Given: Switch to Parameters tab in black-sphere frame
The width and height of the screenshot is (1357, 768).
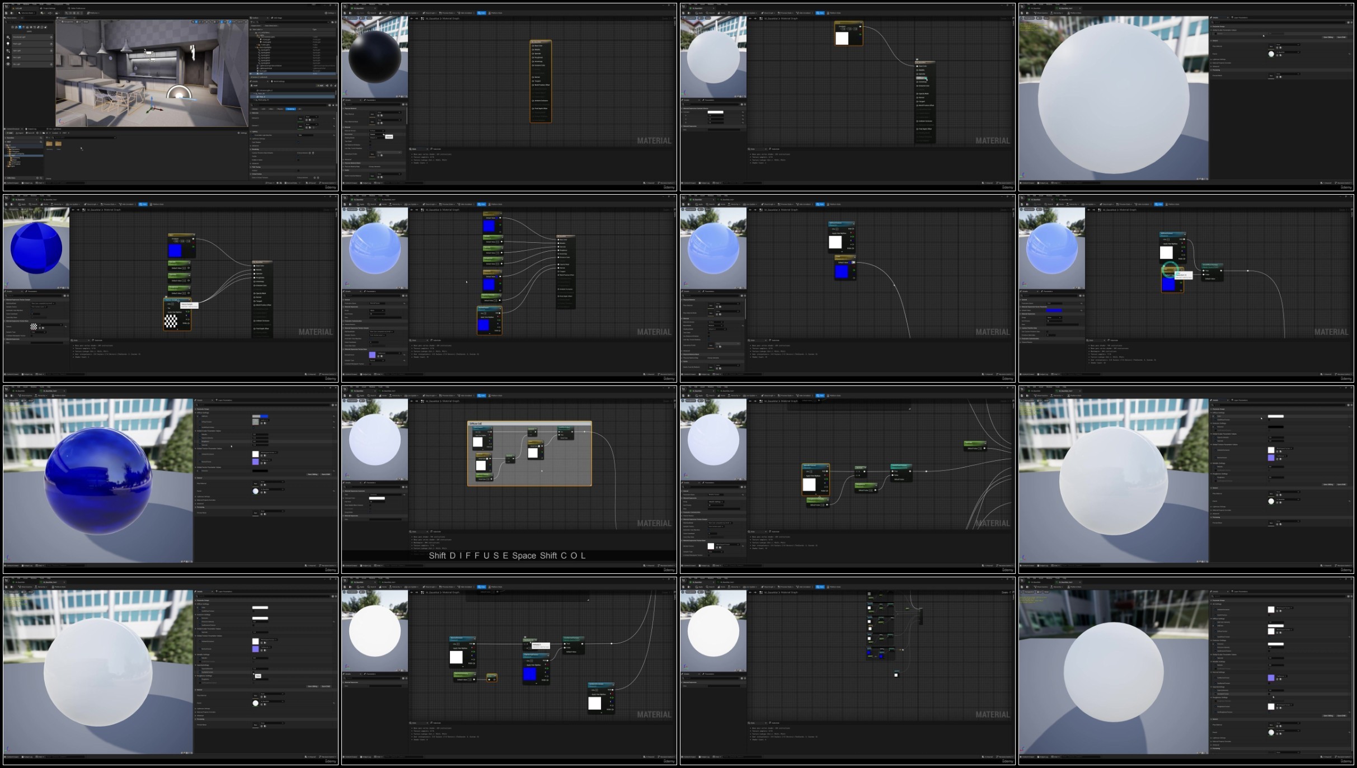Looking at the screenshot, I should click(x=370, y=100).
